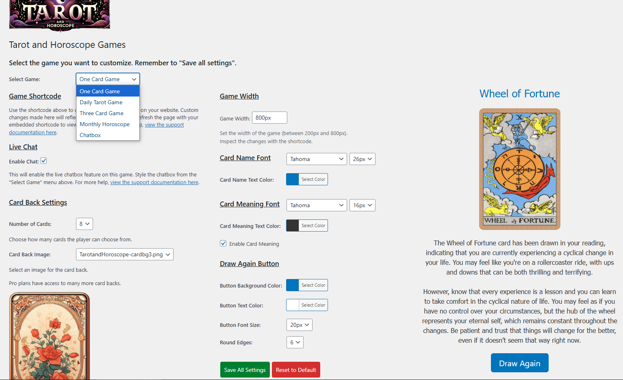Viewport: 623px width, 380px height.
Task: Click the Button Background Color swatch
Action: point(293,285)
